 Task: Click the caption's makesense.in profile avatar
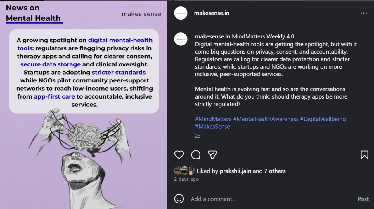tap(181, 39)
